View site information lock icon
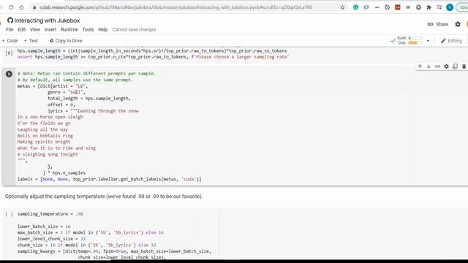This screenshot has height=263, width=468. (x=34, y=7)
